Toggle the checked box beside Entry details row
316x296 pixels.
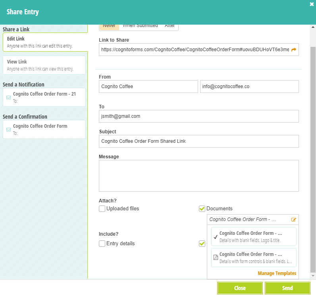pyautogui.click(x=202, y=244)
